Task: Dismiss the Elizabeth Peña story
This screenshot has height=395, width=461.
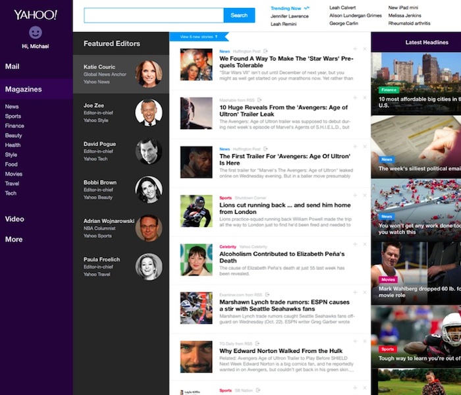Action: 365,244
